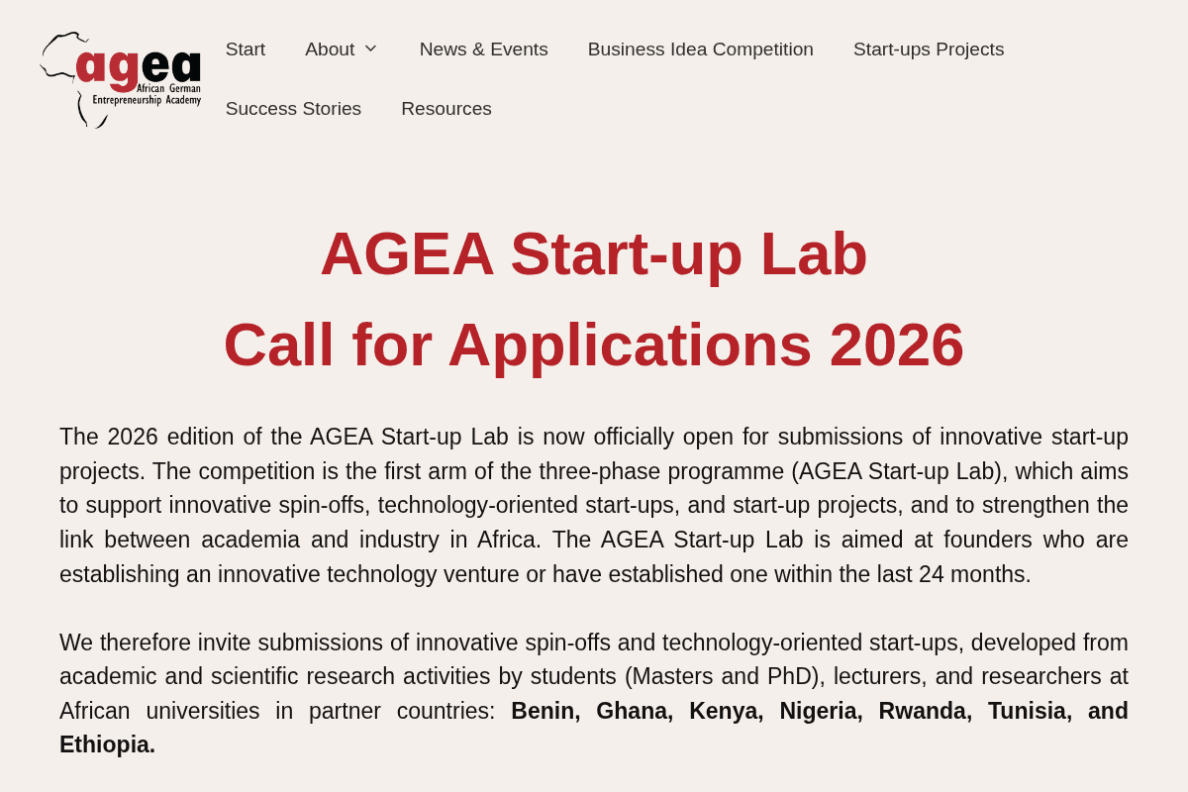Screen dimensions: 1188x792
Task: Navigate to Business Idea Competition
Action: 700,49
